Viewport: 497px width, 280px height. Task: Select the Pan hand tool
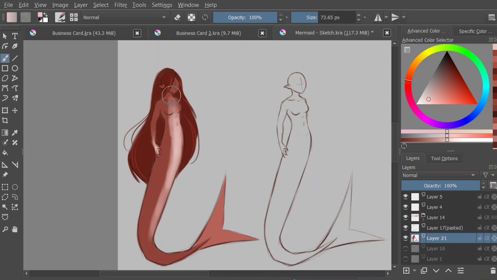(x=15, y=229)
